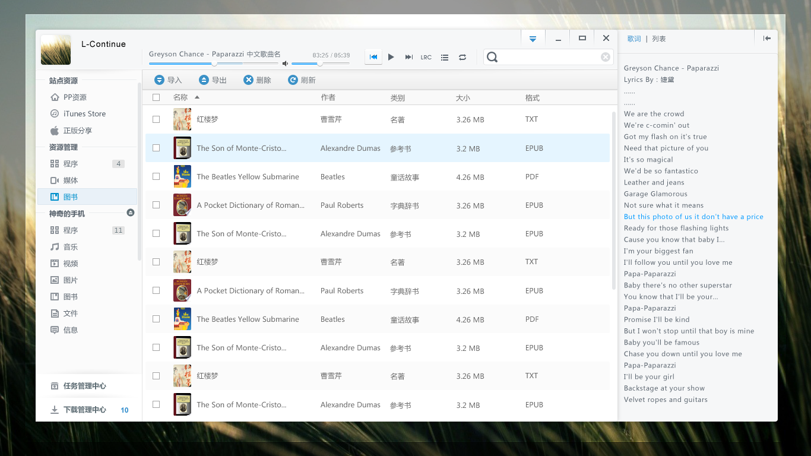The height and width of the screenshot is (456, 811).
Task: Toggle the LRC lyrics display
Action: [x=426, y=58]
